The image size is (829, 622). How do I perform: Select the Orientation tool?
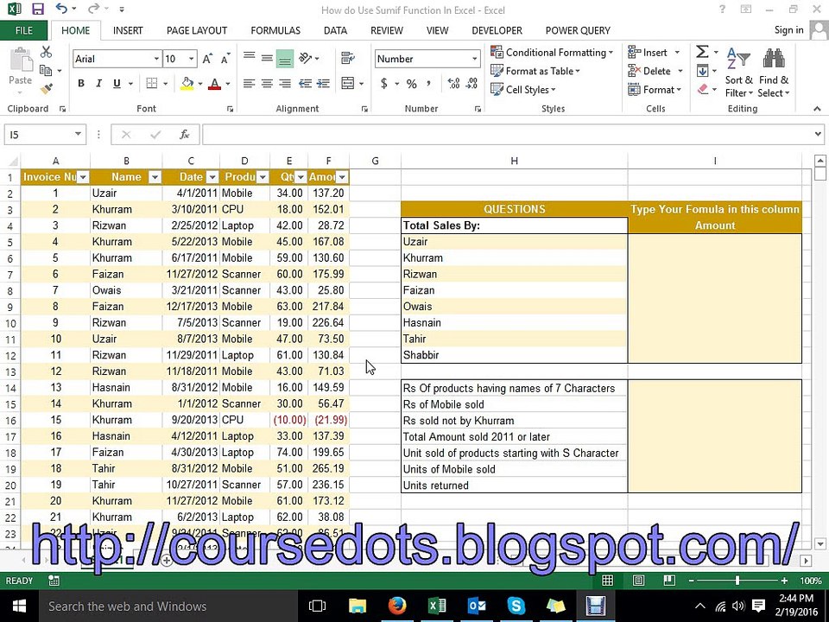click(306, 58)
